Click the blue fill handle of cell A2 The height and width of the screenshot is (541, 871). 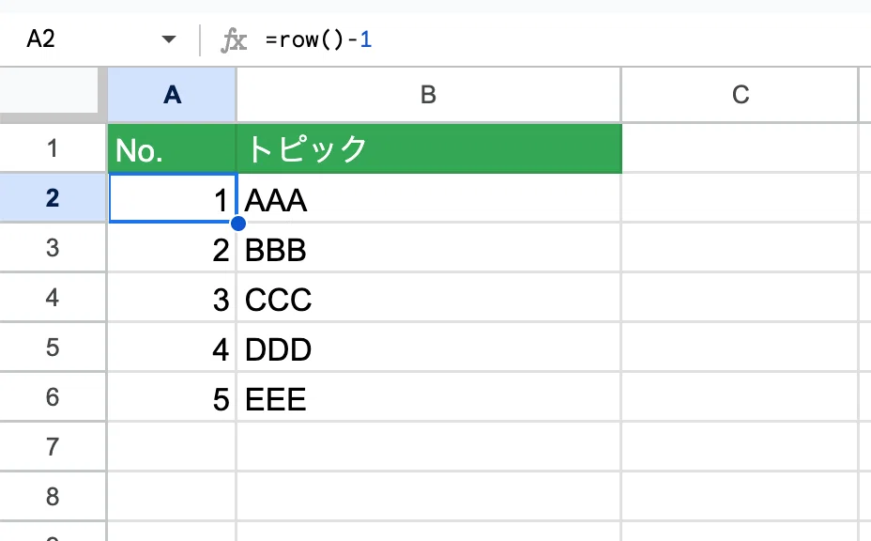pos(237,224)
